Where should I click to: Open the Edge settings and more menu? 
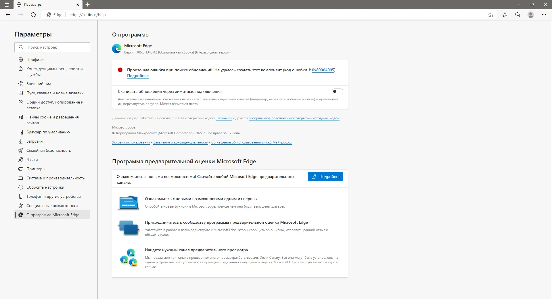coord(544,15)
